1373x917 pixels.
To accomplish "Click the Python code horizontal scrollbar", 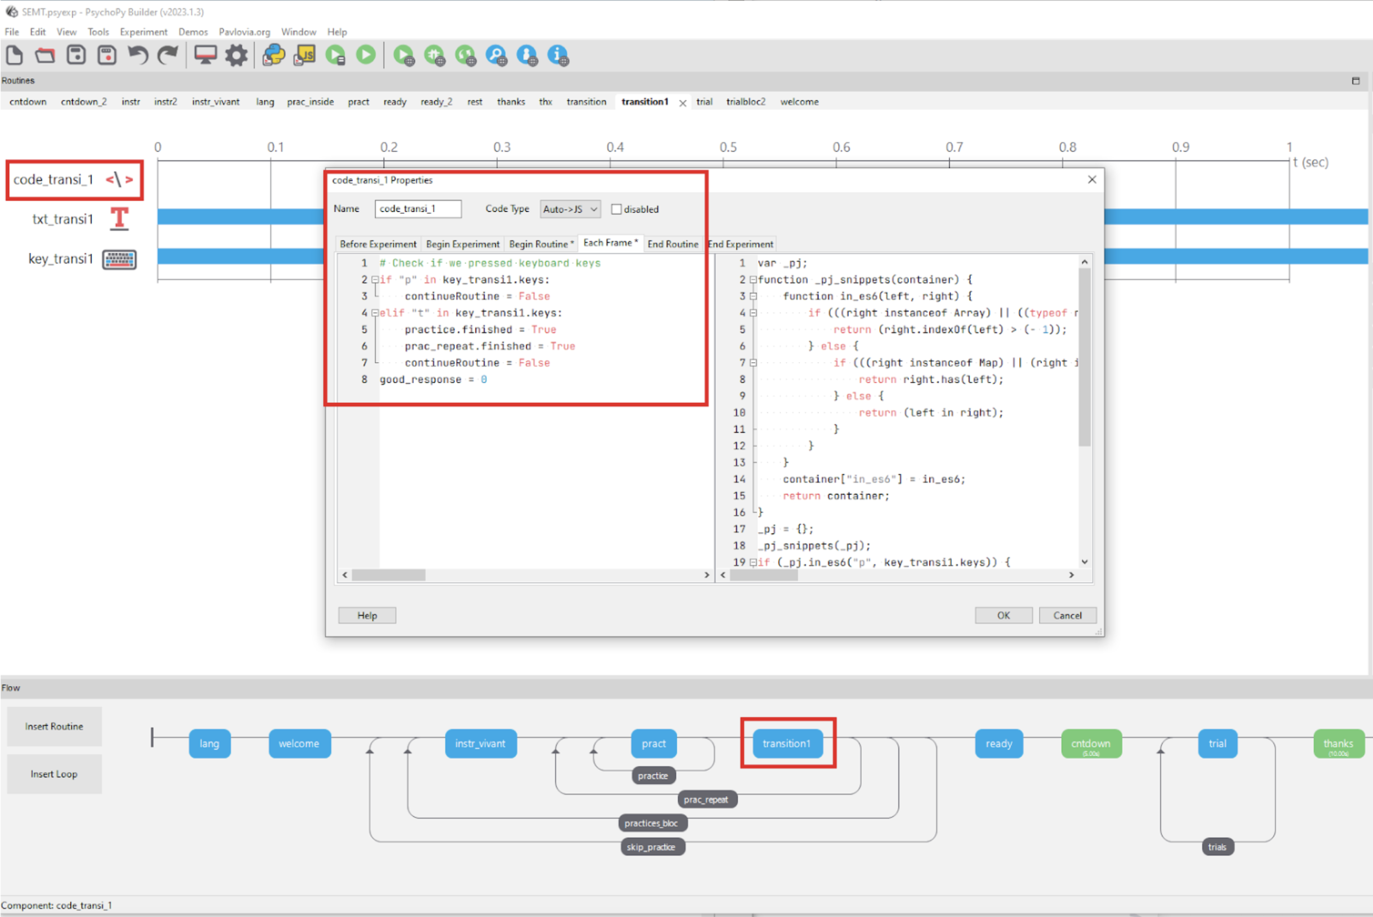I will pyautogui.click(x=389, y=575).
